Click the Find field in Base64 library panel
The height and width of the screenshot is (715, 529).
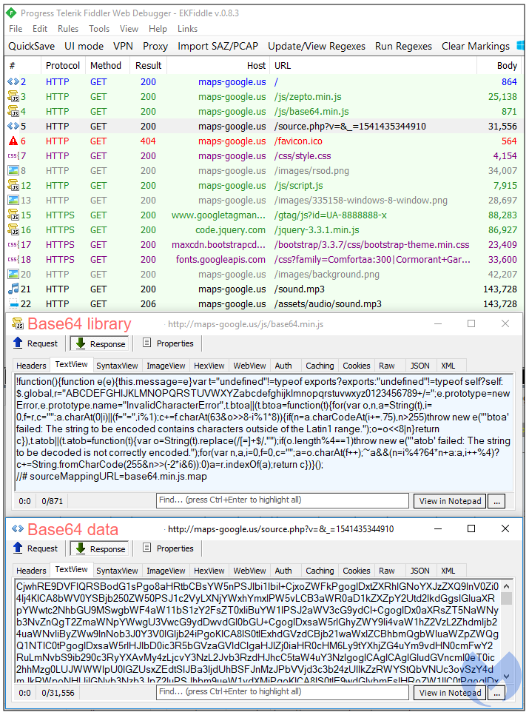pos(282,501)
